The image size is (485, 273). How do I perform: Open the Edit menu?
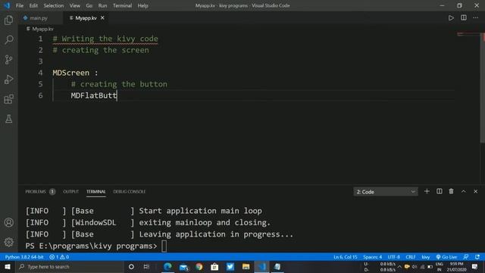tap(33, 5)
